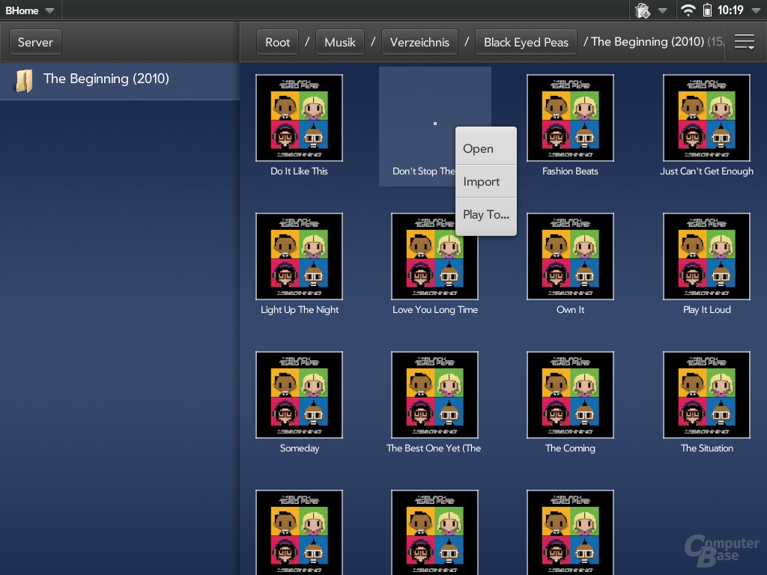Click The Beginning (2010) breadcrumb label
767x575 pixels.
tap(647, 42)
